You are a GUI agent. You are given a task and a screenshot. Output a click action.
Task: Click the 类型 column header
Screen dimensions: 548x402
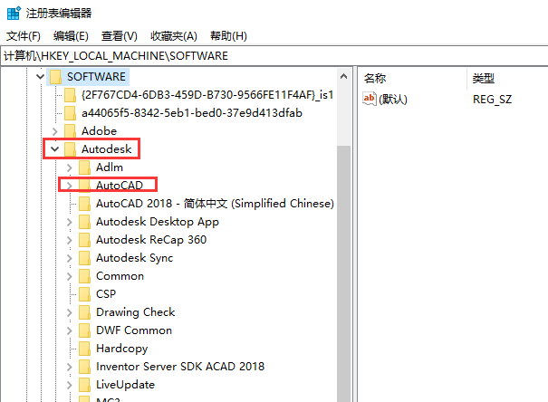pyautogui.click(x=484, y=78)
